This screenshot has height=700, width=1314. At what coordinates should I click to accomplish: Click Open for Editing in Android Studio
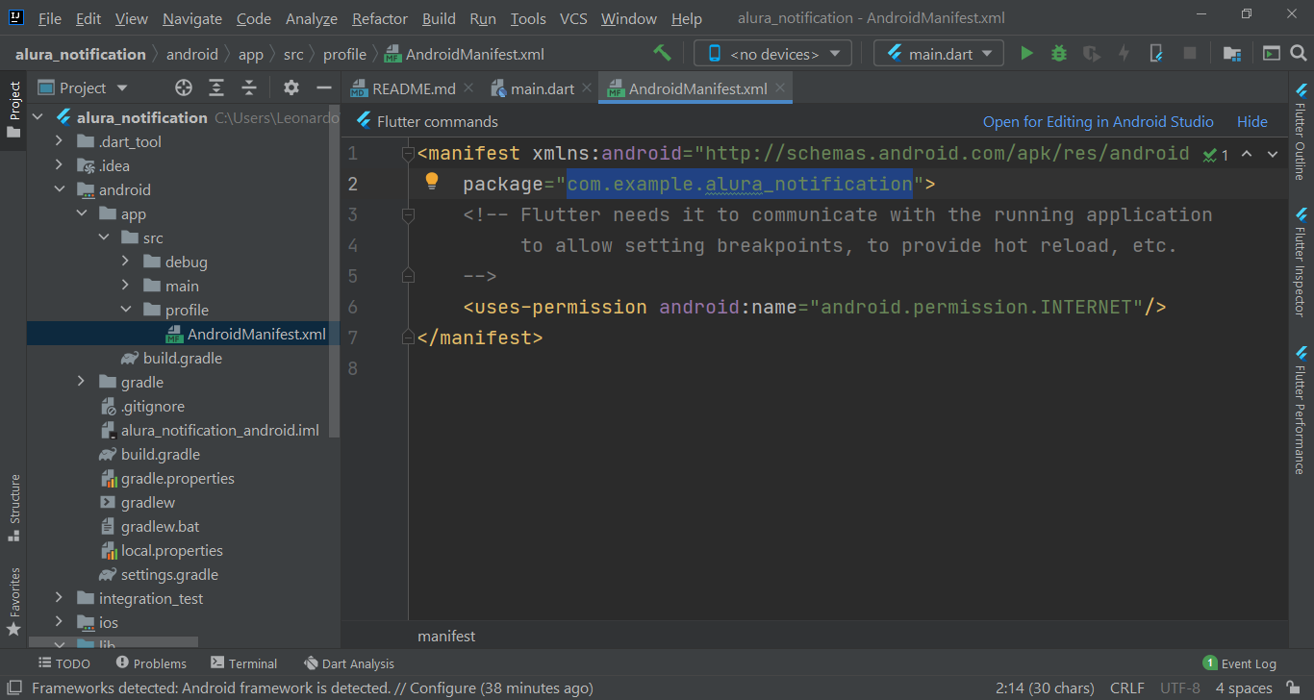(x=1098, y=121)
